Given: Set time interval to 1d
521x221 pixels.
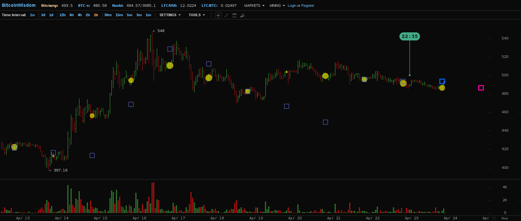Looking at the screenshot, I should tap(51, 15).
